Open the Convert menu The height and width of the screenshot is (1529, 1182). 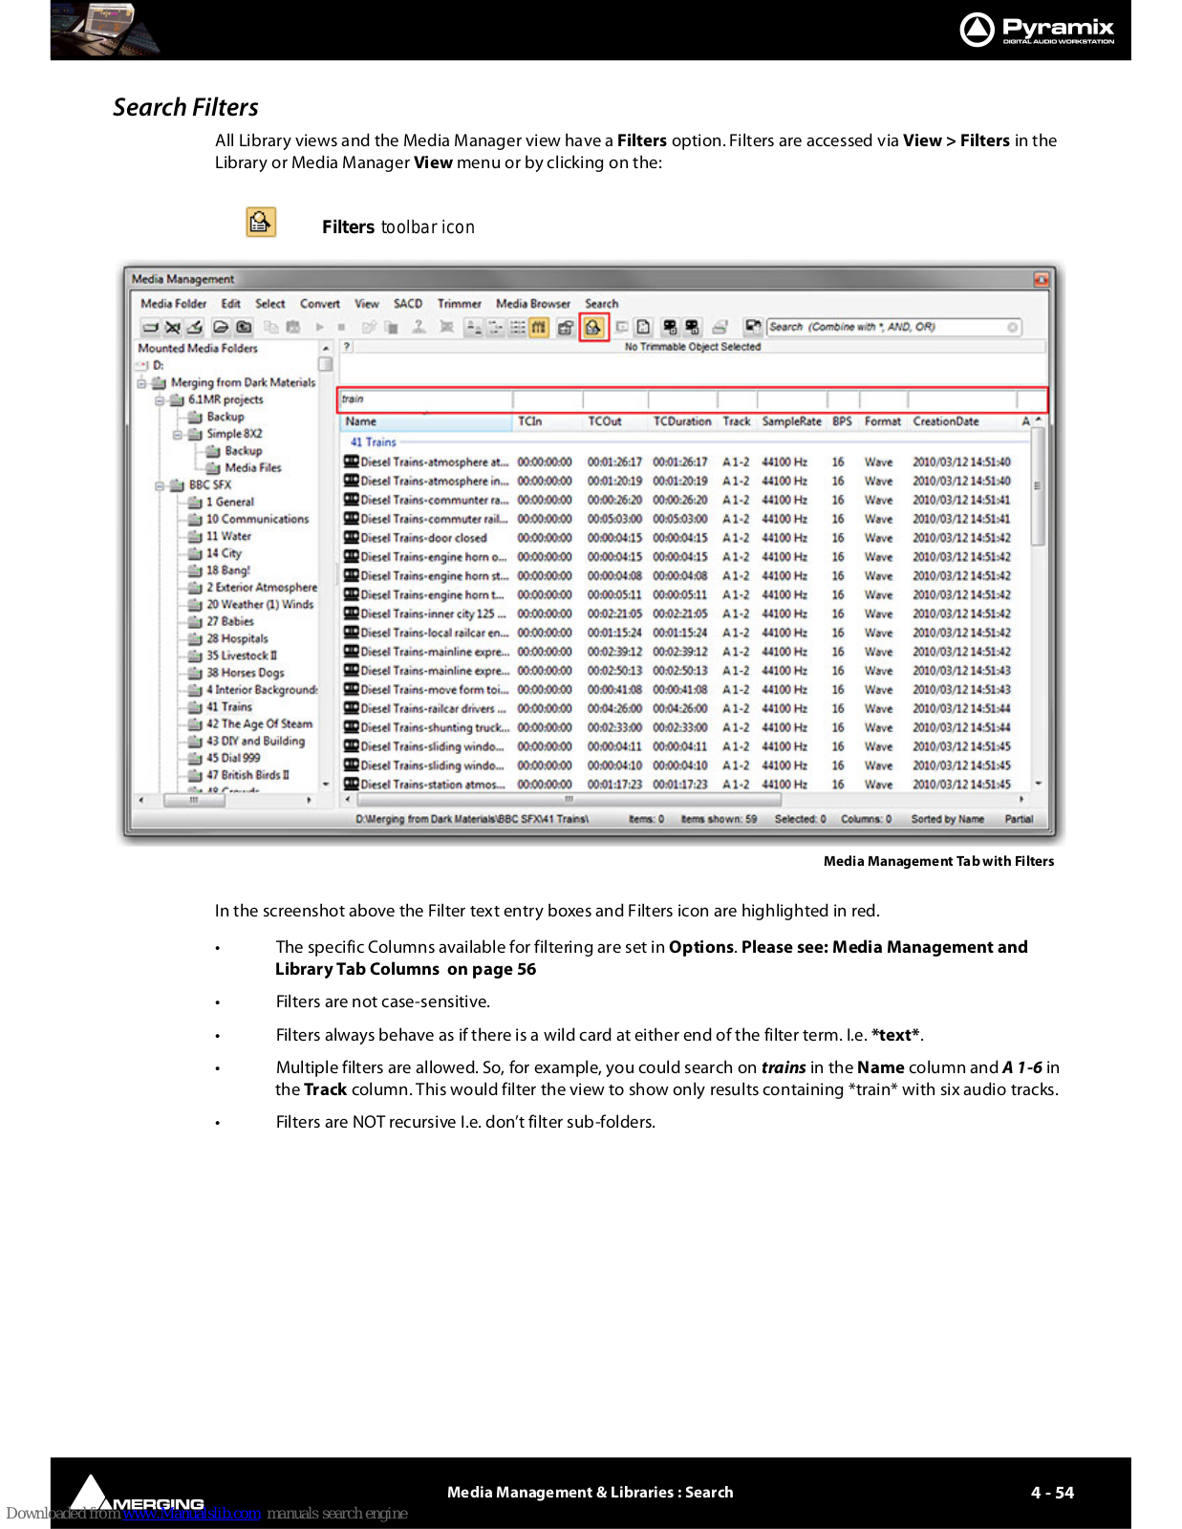320,304
